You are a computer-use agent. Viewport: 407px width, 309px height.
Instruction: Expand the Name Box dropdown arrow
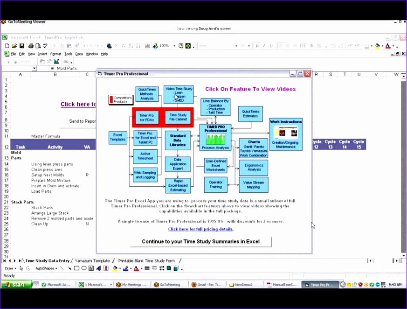point(34,68)
